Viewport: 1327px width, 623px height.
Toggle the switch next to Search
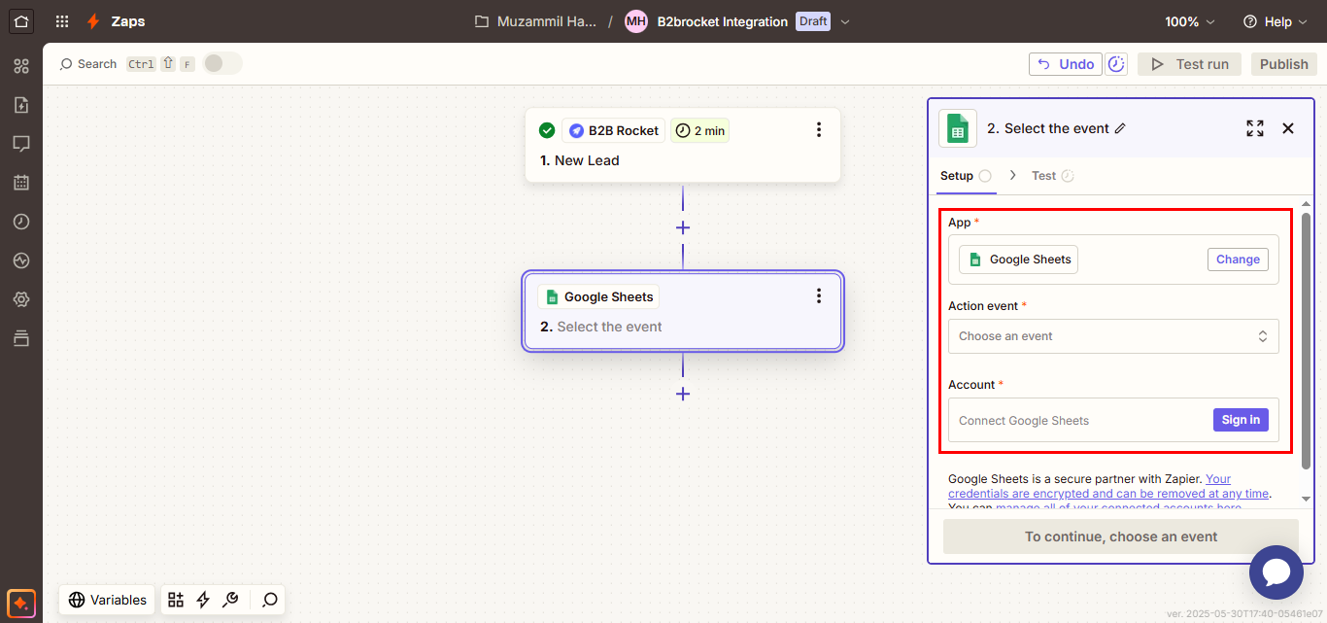[222, 64]
